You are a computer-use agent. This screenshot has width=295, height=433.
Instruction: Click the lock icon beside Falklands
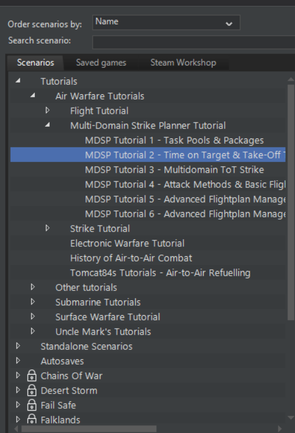pyautogui.click(x=32, y=419)
